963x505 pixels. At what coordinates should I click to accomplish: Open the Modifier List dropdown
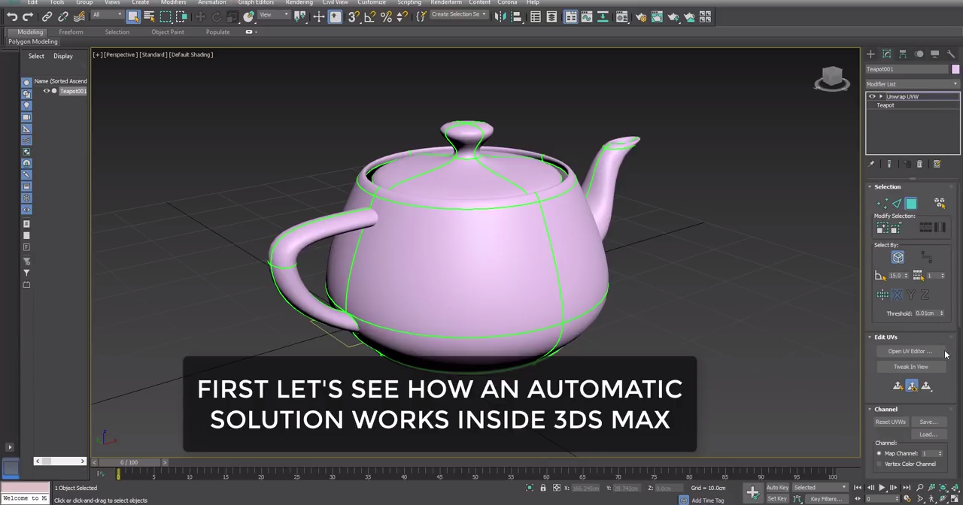coord(913,84)
